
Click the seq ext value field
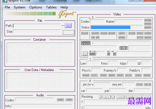point(128,84)
